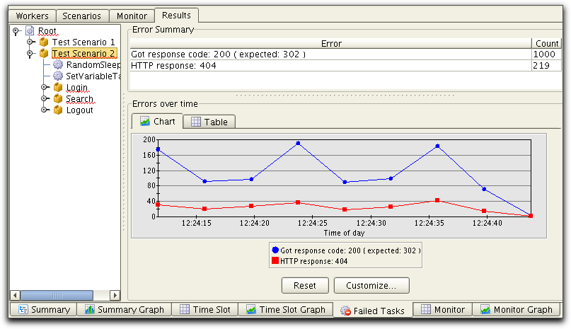This screenshot has height=329, width=571.
Task: Click the Time Slot grid icon
Action: pyautogui.click(x=185, y=310)
